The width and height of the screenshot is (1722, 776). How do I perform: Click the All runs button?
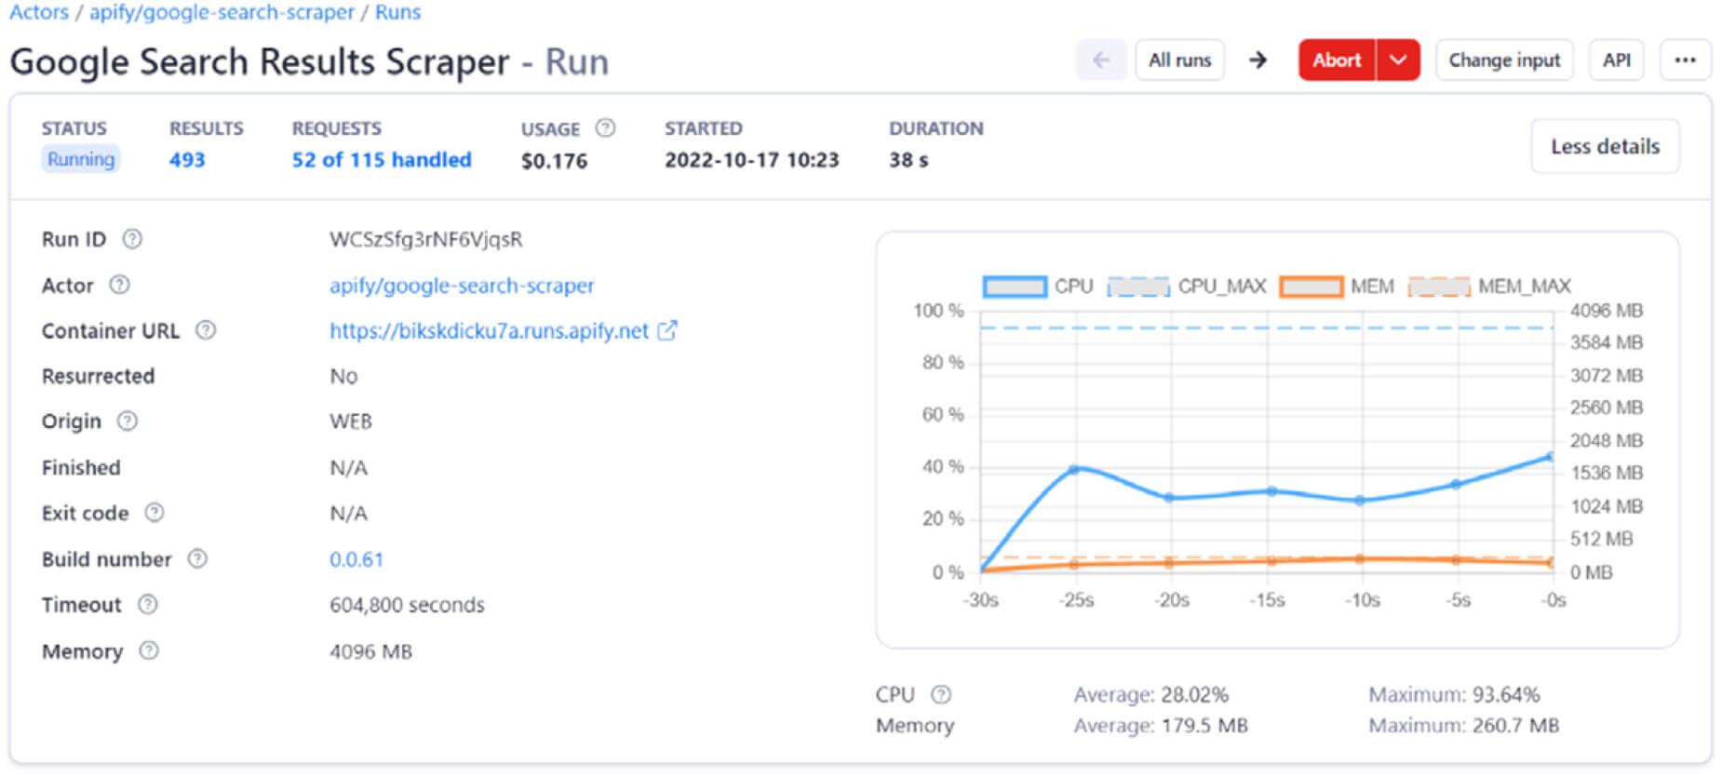point(1179,60)
